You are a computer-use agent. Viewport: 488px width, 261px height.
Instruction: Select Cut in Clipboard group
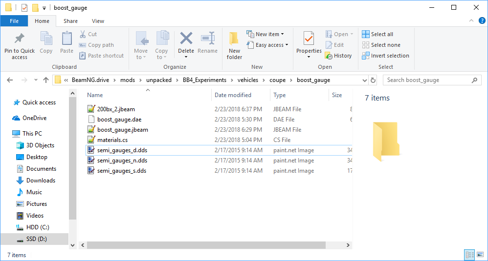[89, 34]
